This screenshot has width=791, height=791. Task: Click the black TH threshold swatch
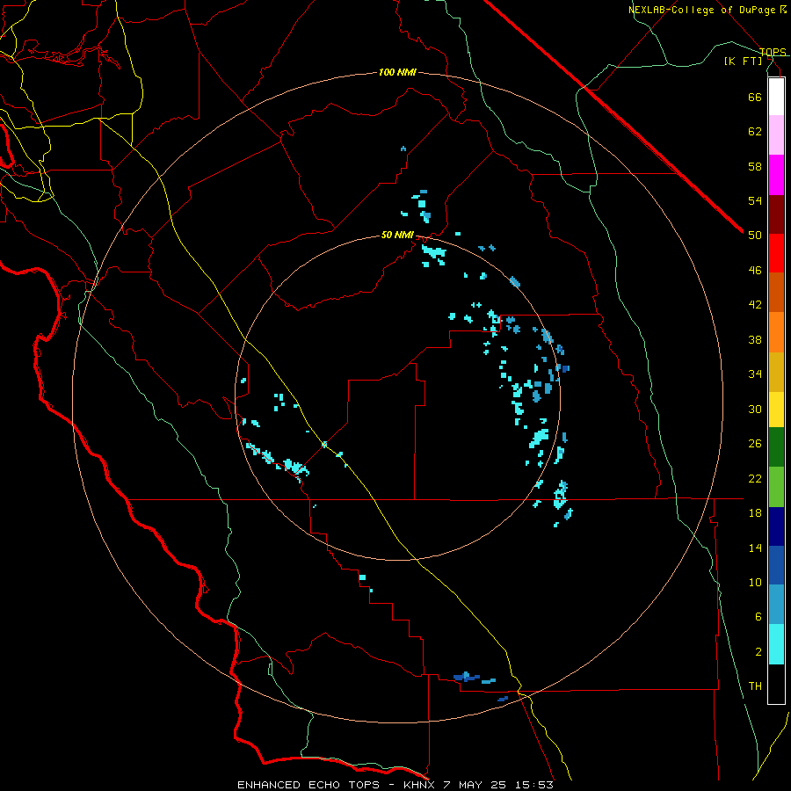(776, 684)
